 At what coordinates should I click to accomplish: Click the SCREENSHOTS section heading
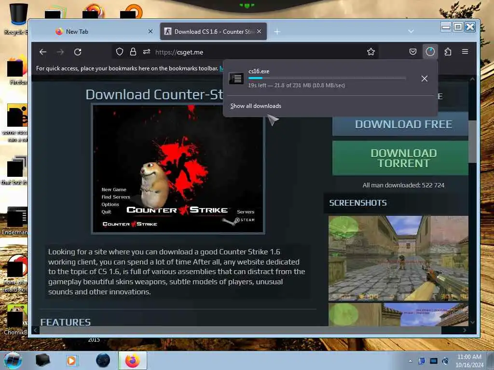point(358,203)
